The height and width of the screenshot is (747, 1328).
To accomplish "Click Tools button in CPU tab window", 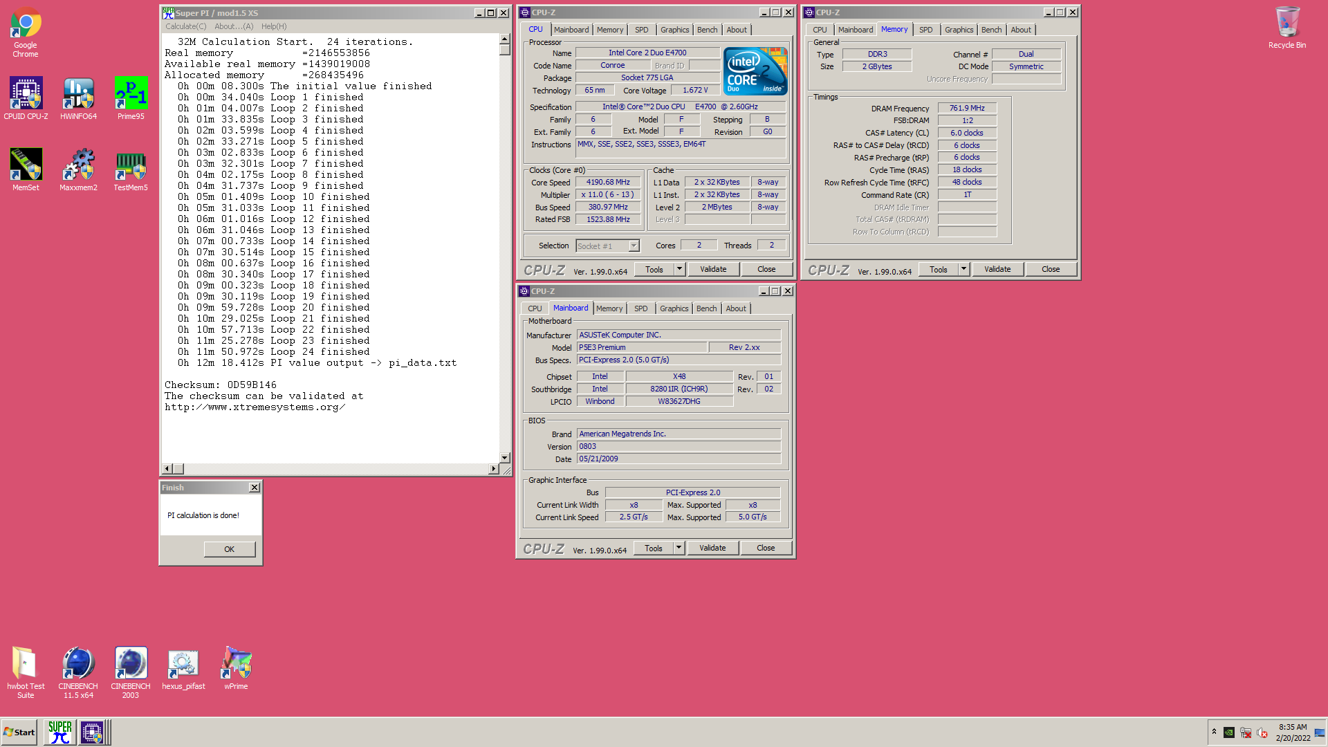I will pos(654,270).
